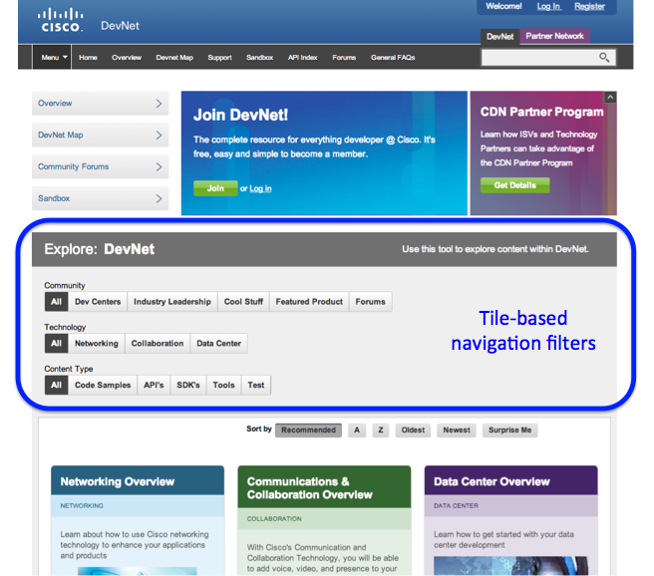Click the Log In link in header
This screenshot has width=654, height=576.
[x=549, y=6]
